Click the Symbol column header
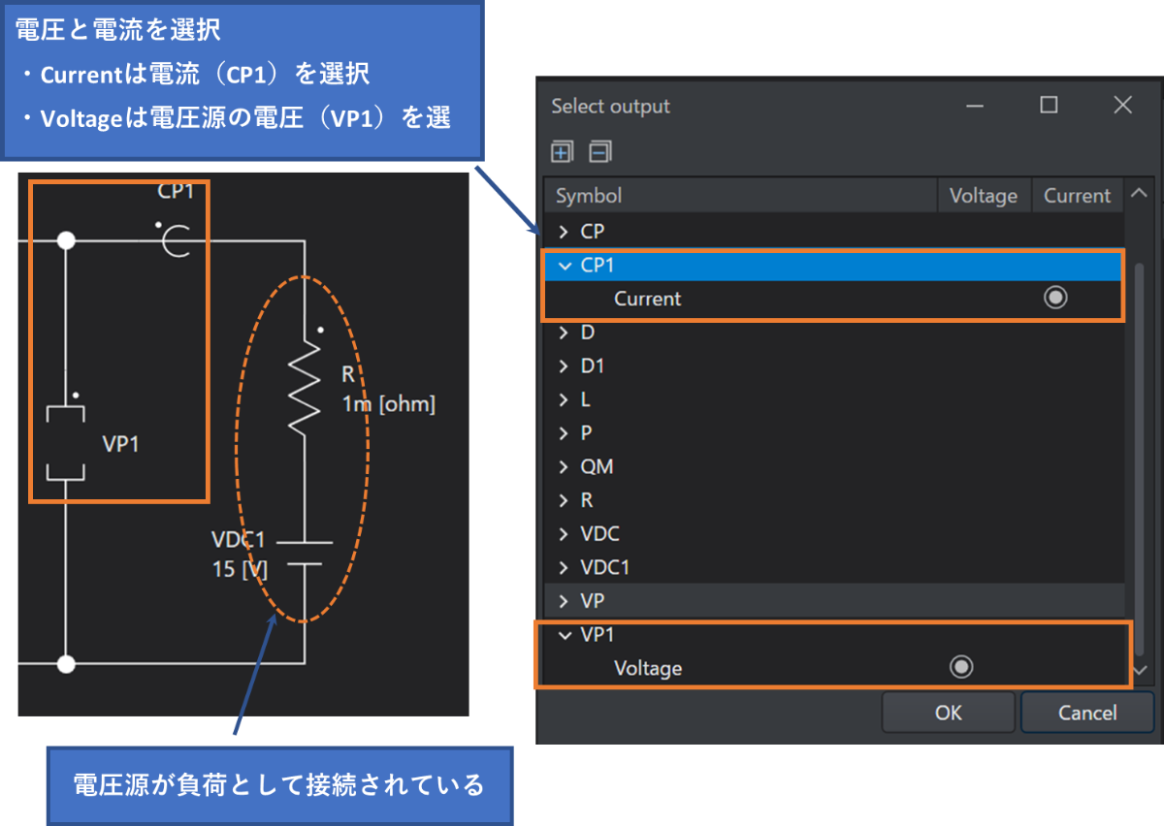Screen dimensions: 1164x826 point(740,196)
